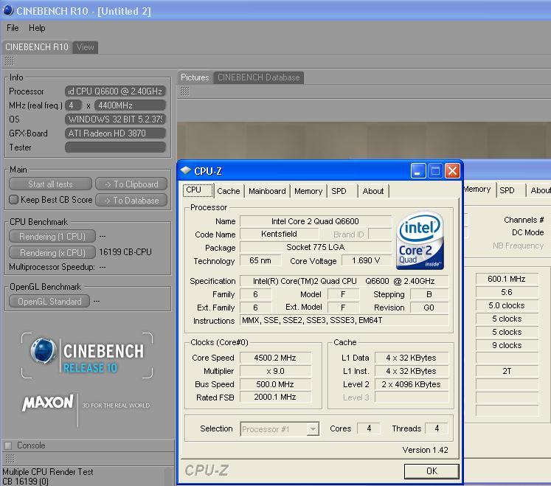This screenshot has height=486, width=551.
Task: Switch to Memory tab in front CPU-Z window
Action: [x=308, y=191]
